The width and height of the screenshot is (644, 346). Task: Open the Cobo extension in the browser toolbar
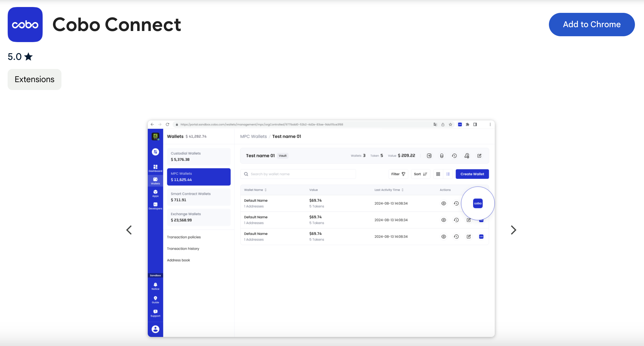click(x=460, y=124)
